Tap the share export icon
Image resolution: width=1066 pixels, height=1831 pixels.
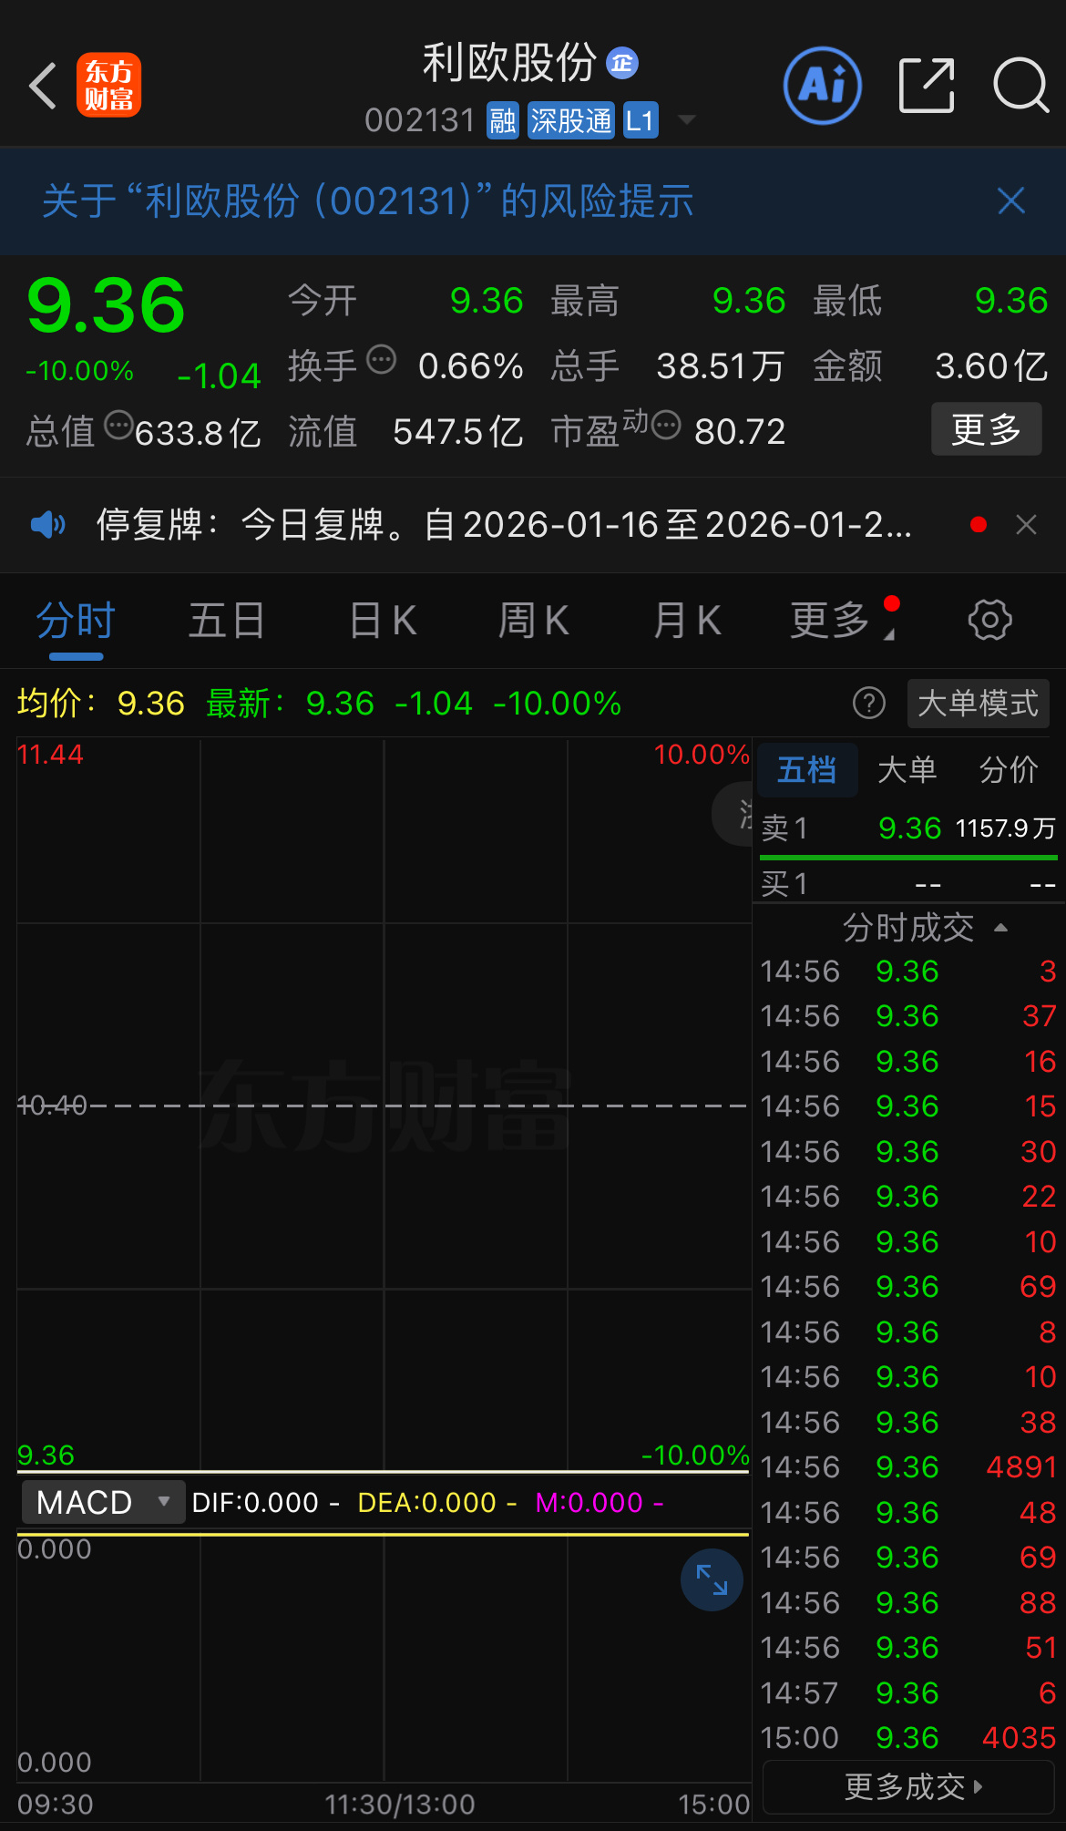[927, 86]
